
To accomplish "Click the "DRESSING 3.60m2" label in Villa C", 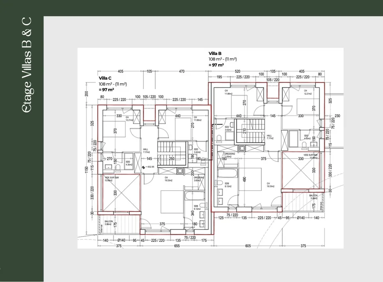I will click(x=199, y=179).
